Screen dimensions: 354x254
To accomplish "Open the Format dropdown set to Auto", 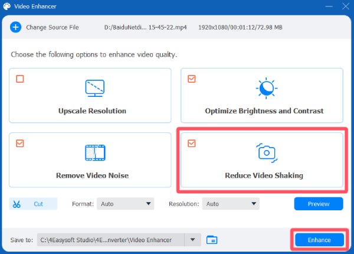I will (125, 204).
